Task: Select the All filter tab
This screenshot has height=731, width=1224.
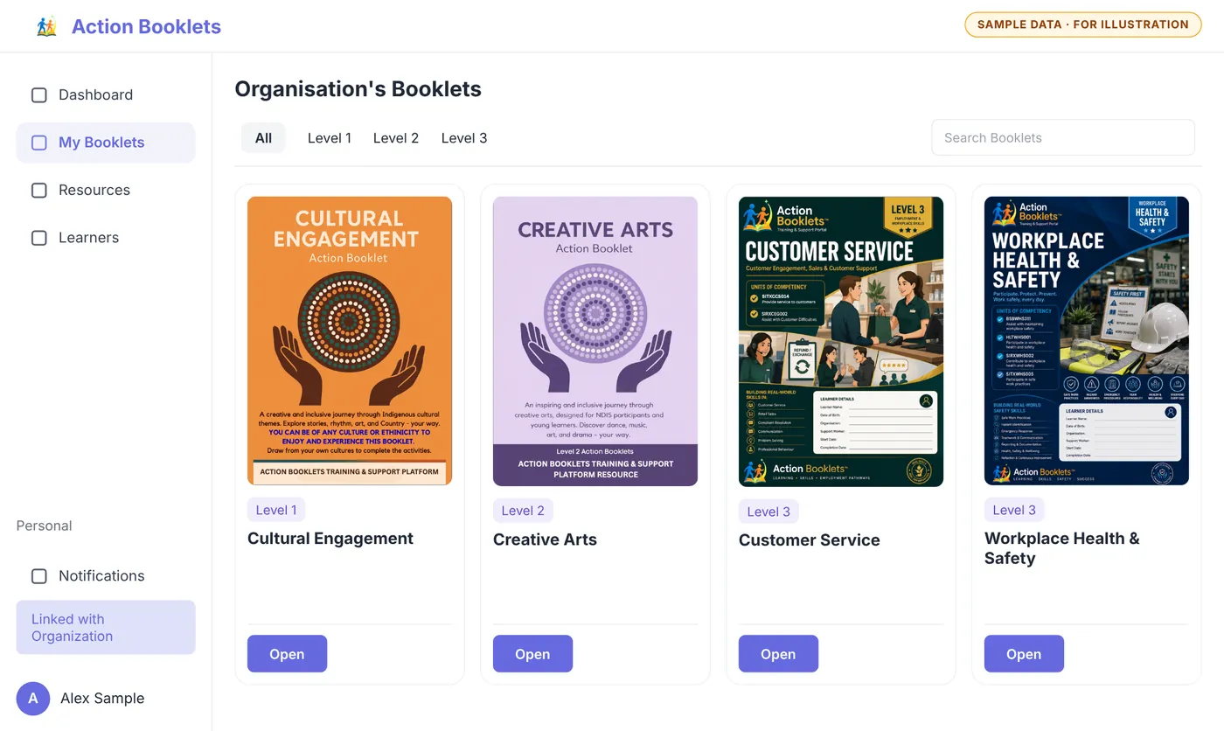Action: point(263,138)
